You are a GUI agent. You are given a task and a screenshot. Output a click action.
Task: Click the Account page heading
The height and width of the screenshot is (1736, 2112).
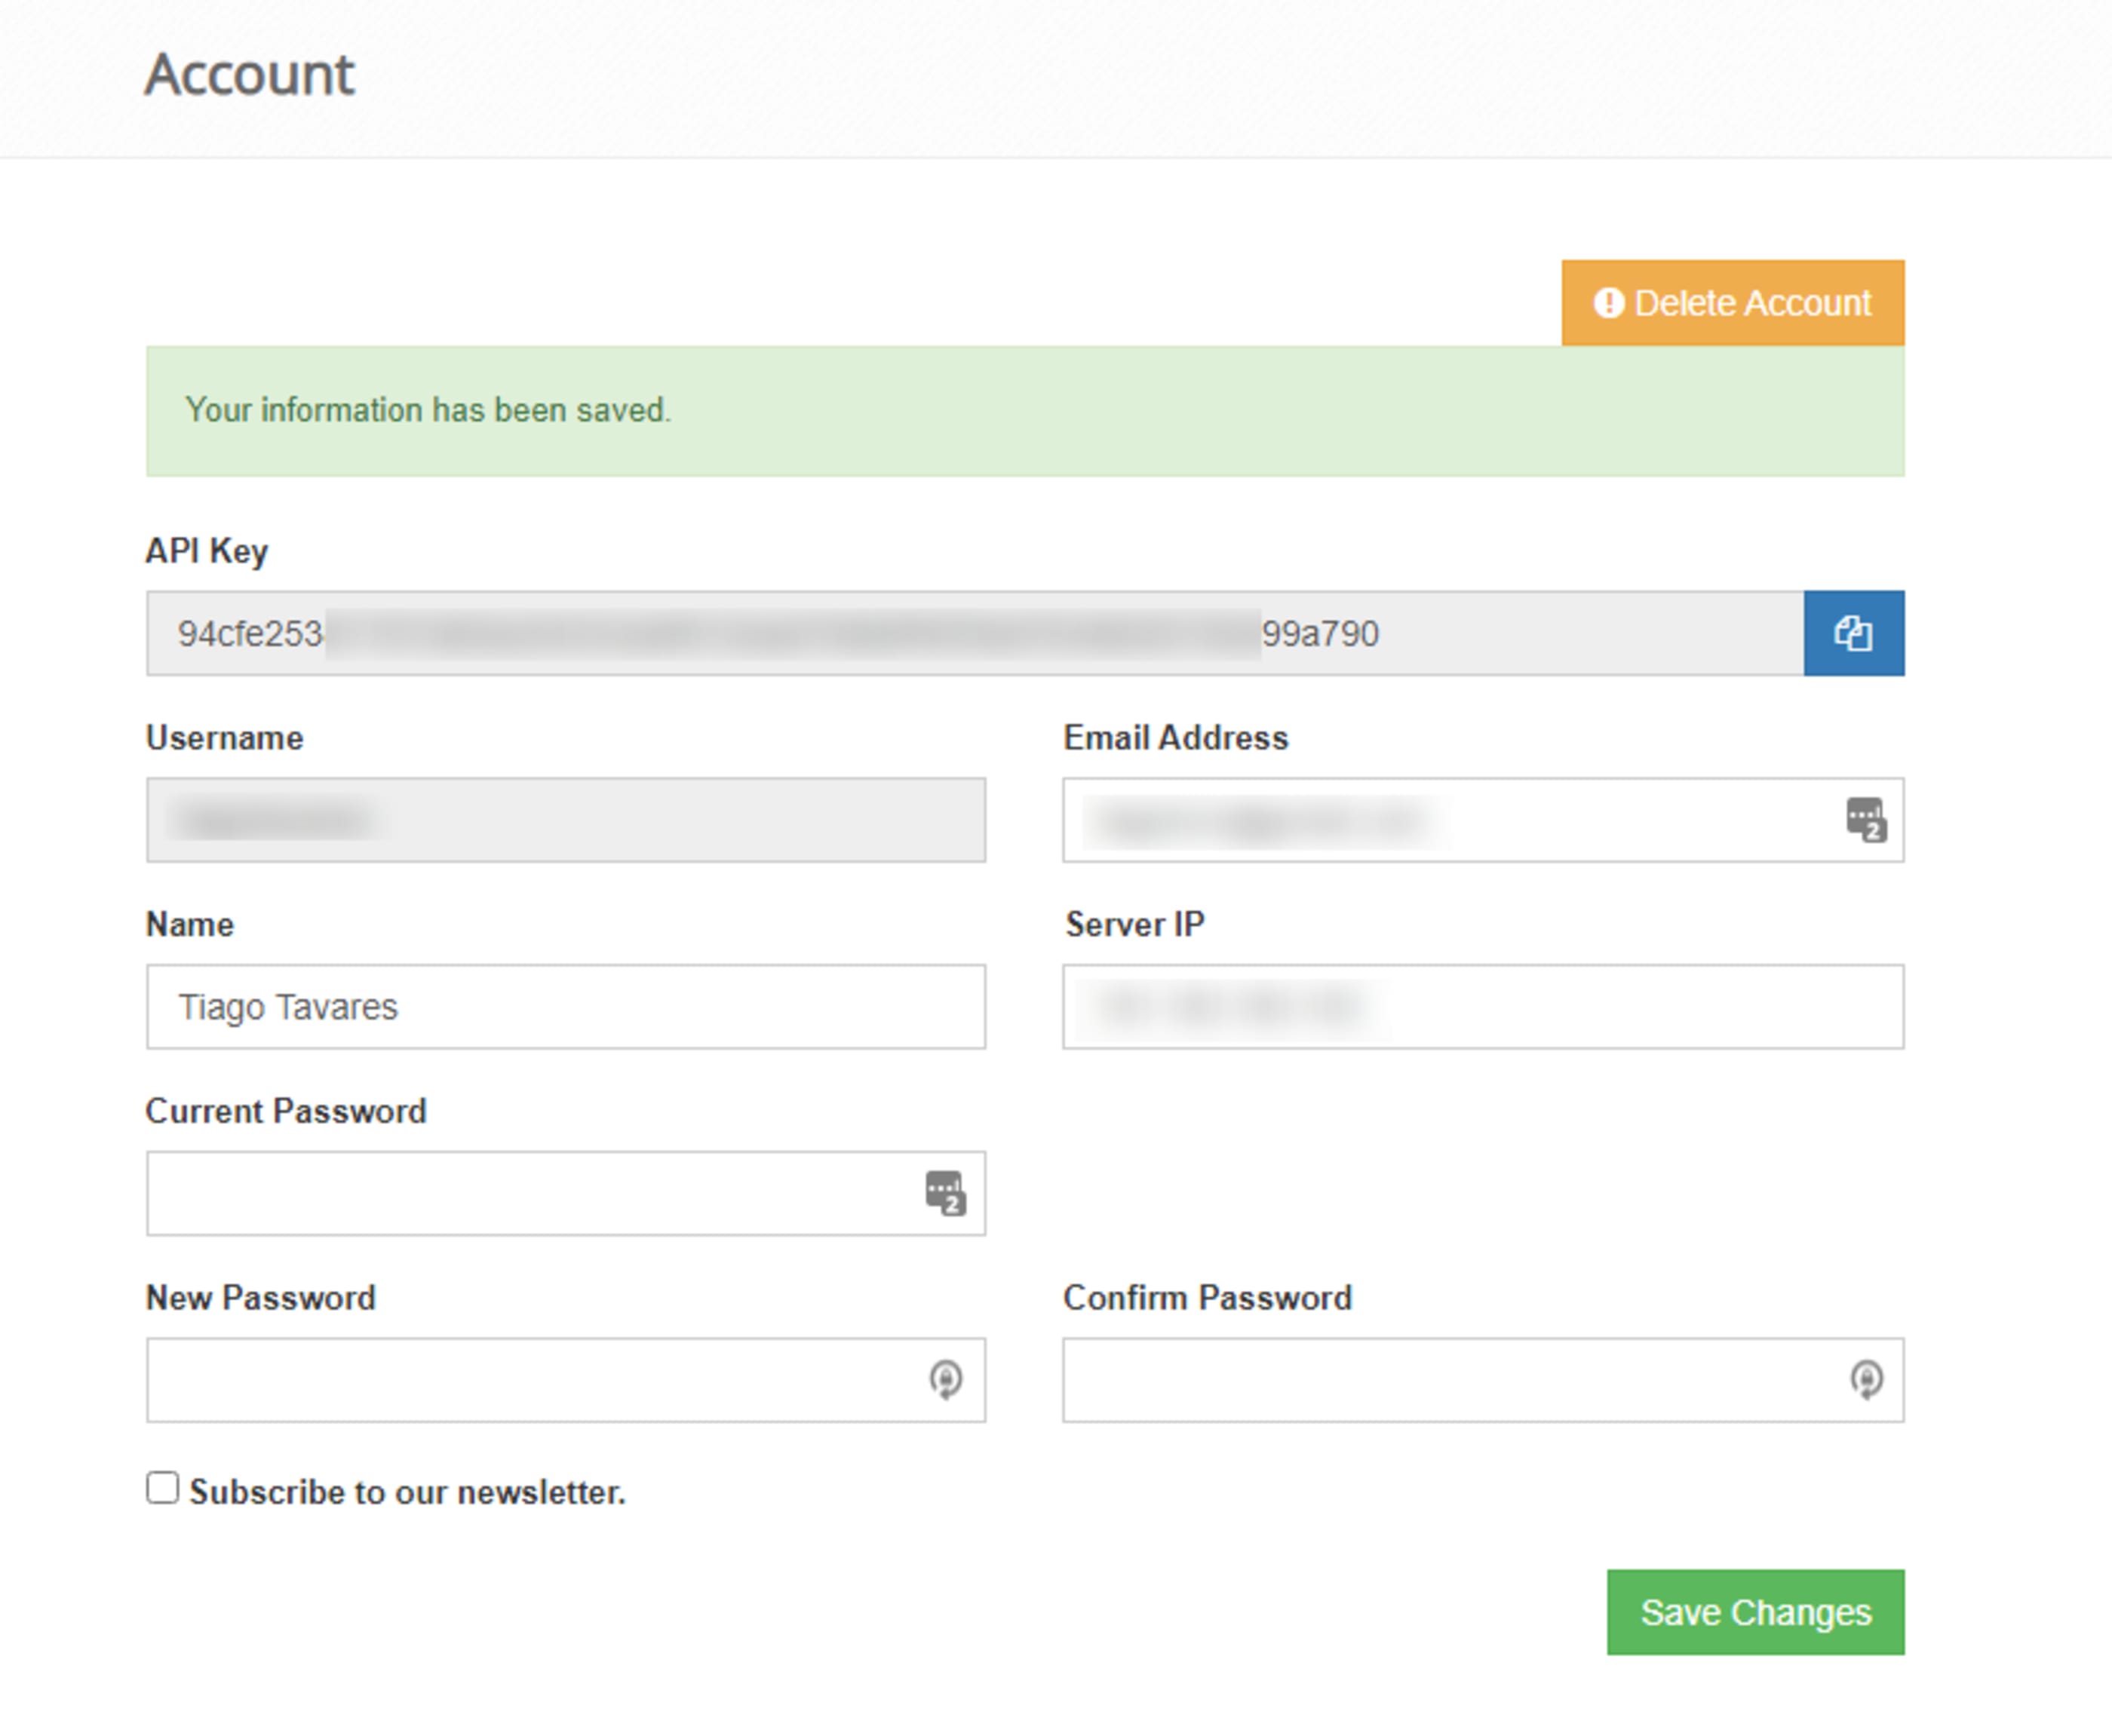(x=250, y=75)
